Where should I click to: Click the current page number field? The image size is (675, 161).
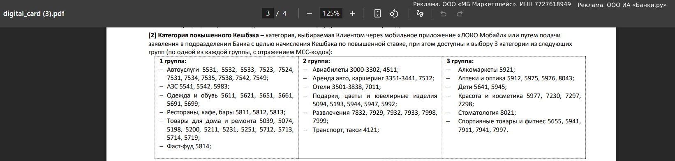click(268, 14)
